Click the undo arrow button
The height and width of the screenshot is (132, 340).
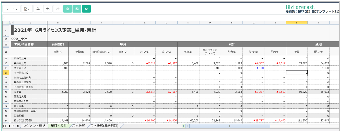coord(48,9)
